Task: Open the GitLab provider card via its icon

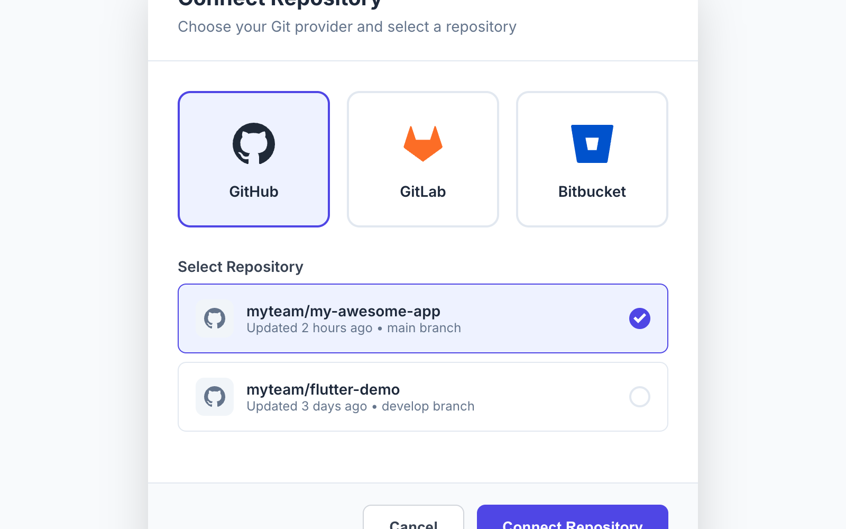Action: [422, 143]
